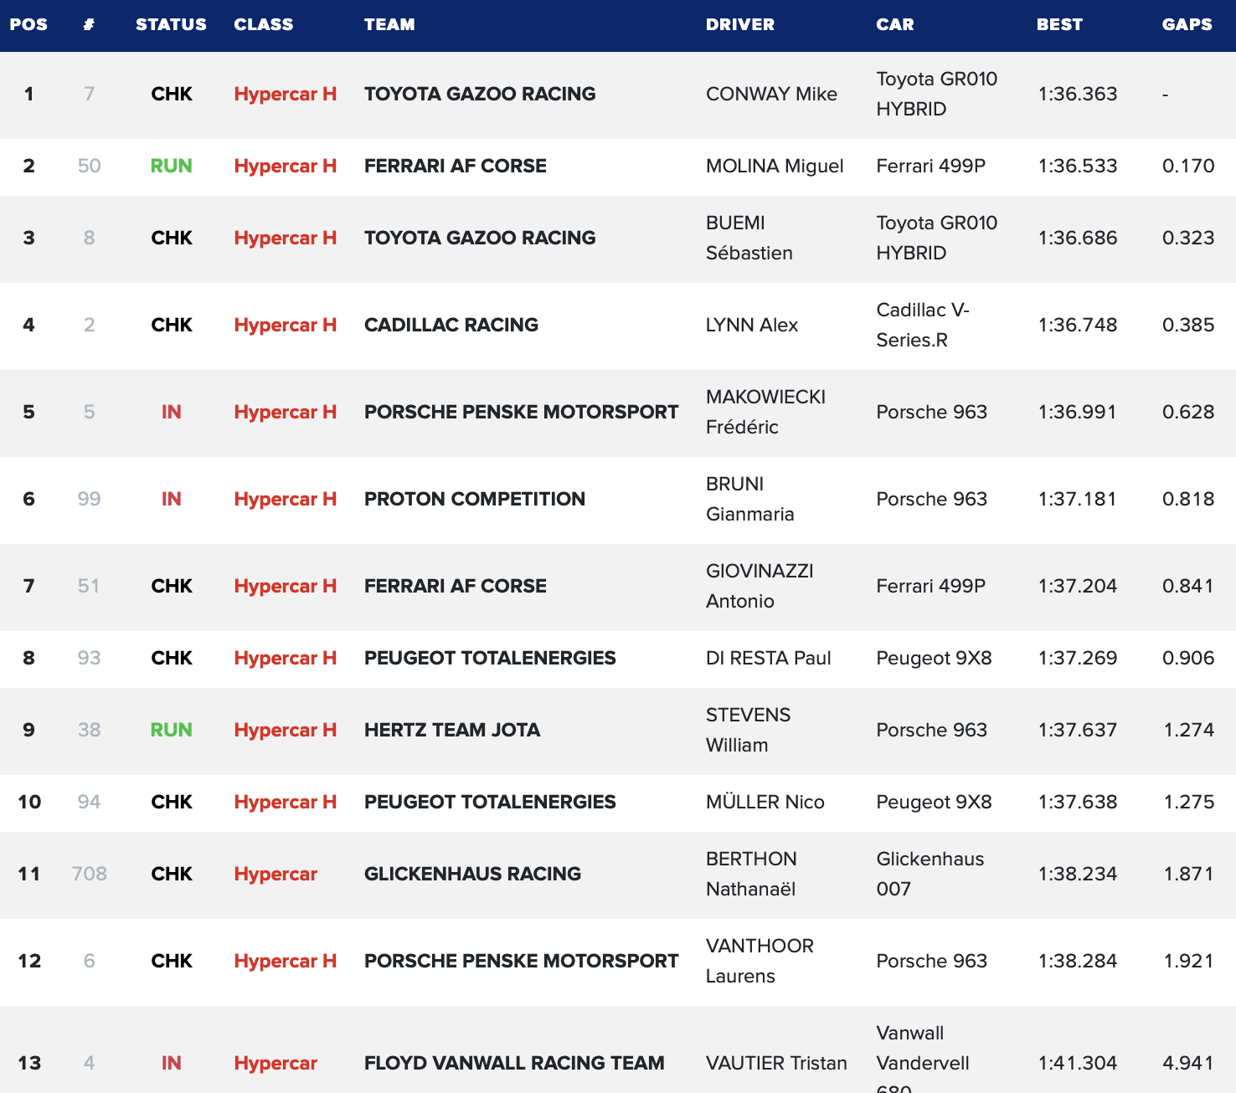Click best time 1:37.637

click(1078, 730)
